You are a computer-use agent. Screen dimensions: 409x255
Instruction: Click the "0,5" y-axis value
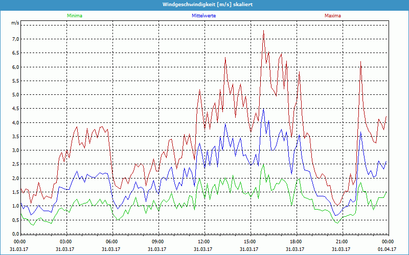(16, 220)
